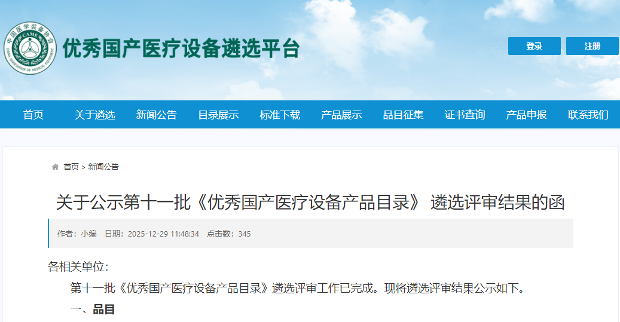Click the 一、品目 section heading
620x322 pixels.
[93, 309]
